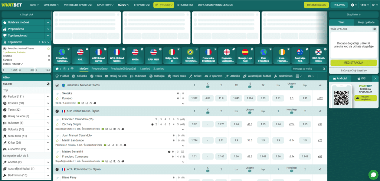
Task: Filter by Fudbal in sports toolbar
Action: point(62,76)
